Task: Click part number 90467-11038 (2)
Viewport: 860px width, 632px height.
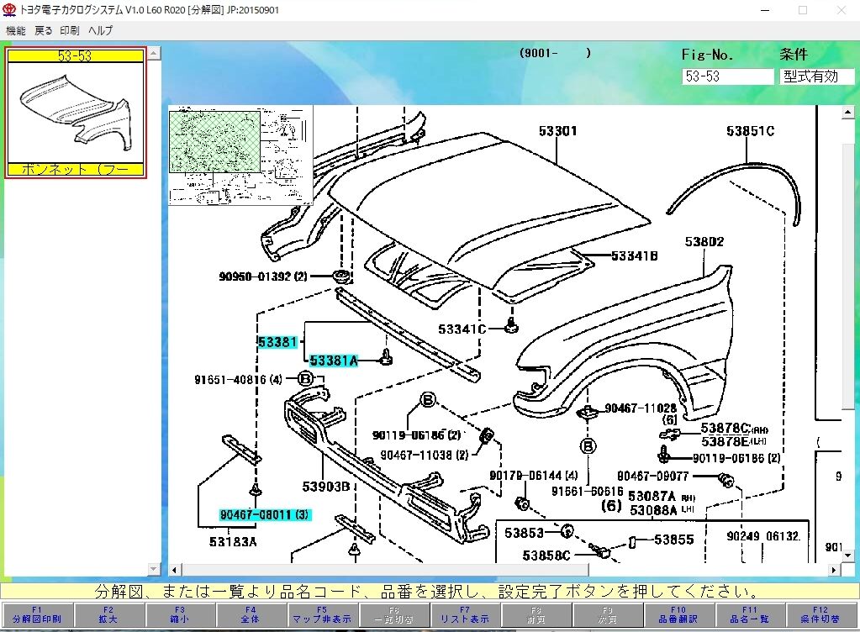Action: point(425,455)
